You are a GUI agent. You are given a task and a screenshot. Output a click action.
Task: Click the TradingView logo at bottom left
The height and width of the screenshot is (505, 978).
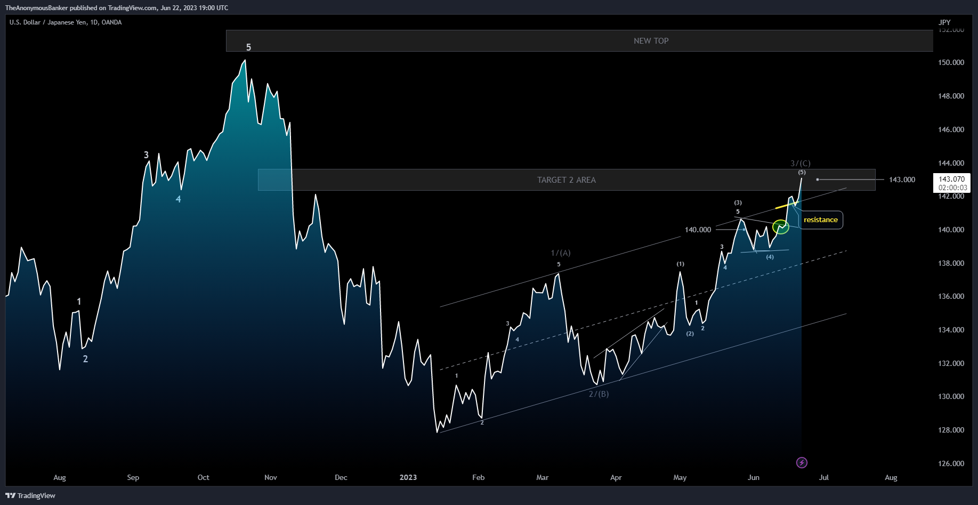coord(30,495)
